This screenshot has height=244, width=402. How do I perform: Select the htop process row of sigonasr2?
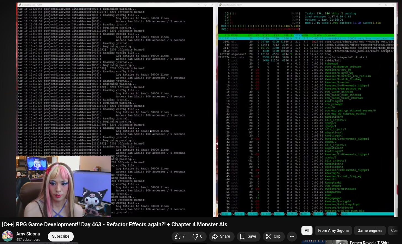306,54
